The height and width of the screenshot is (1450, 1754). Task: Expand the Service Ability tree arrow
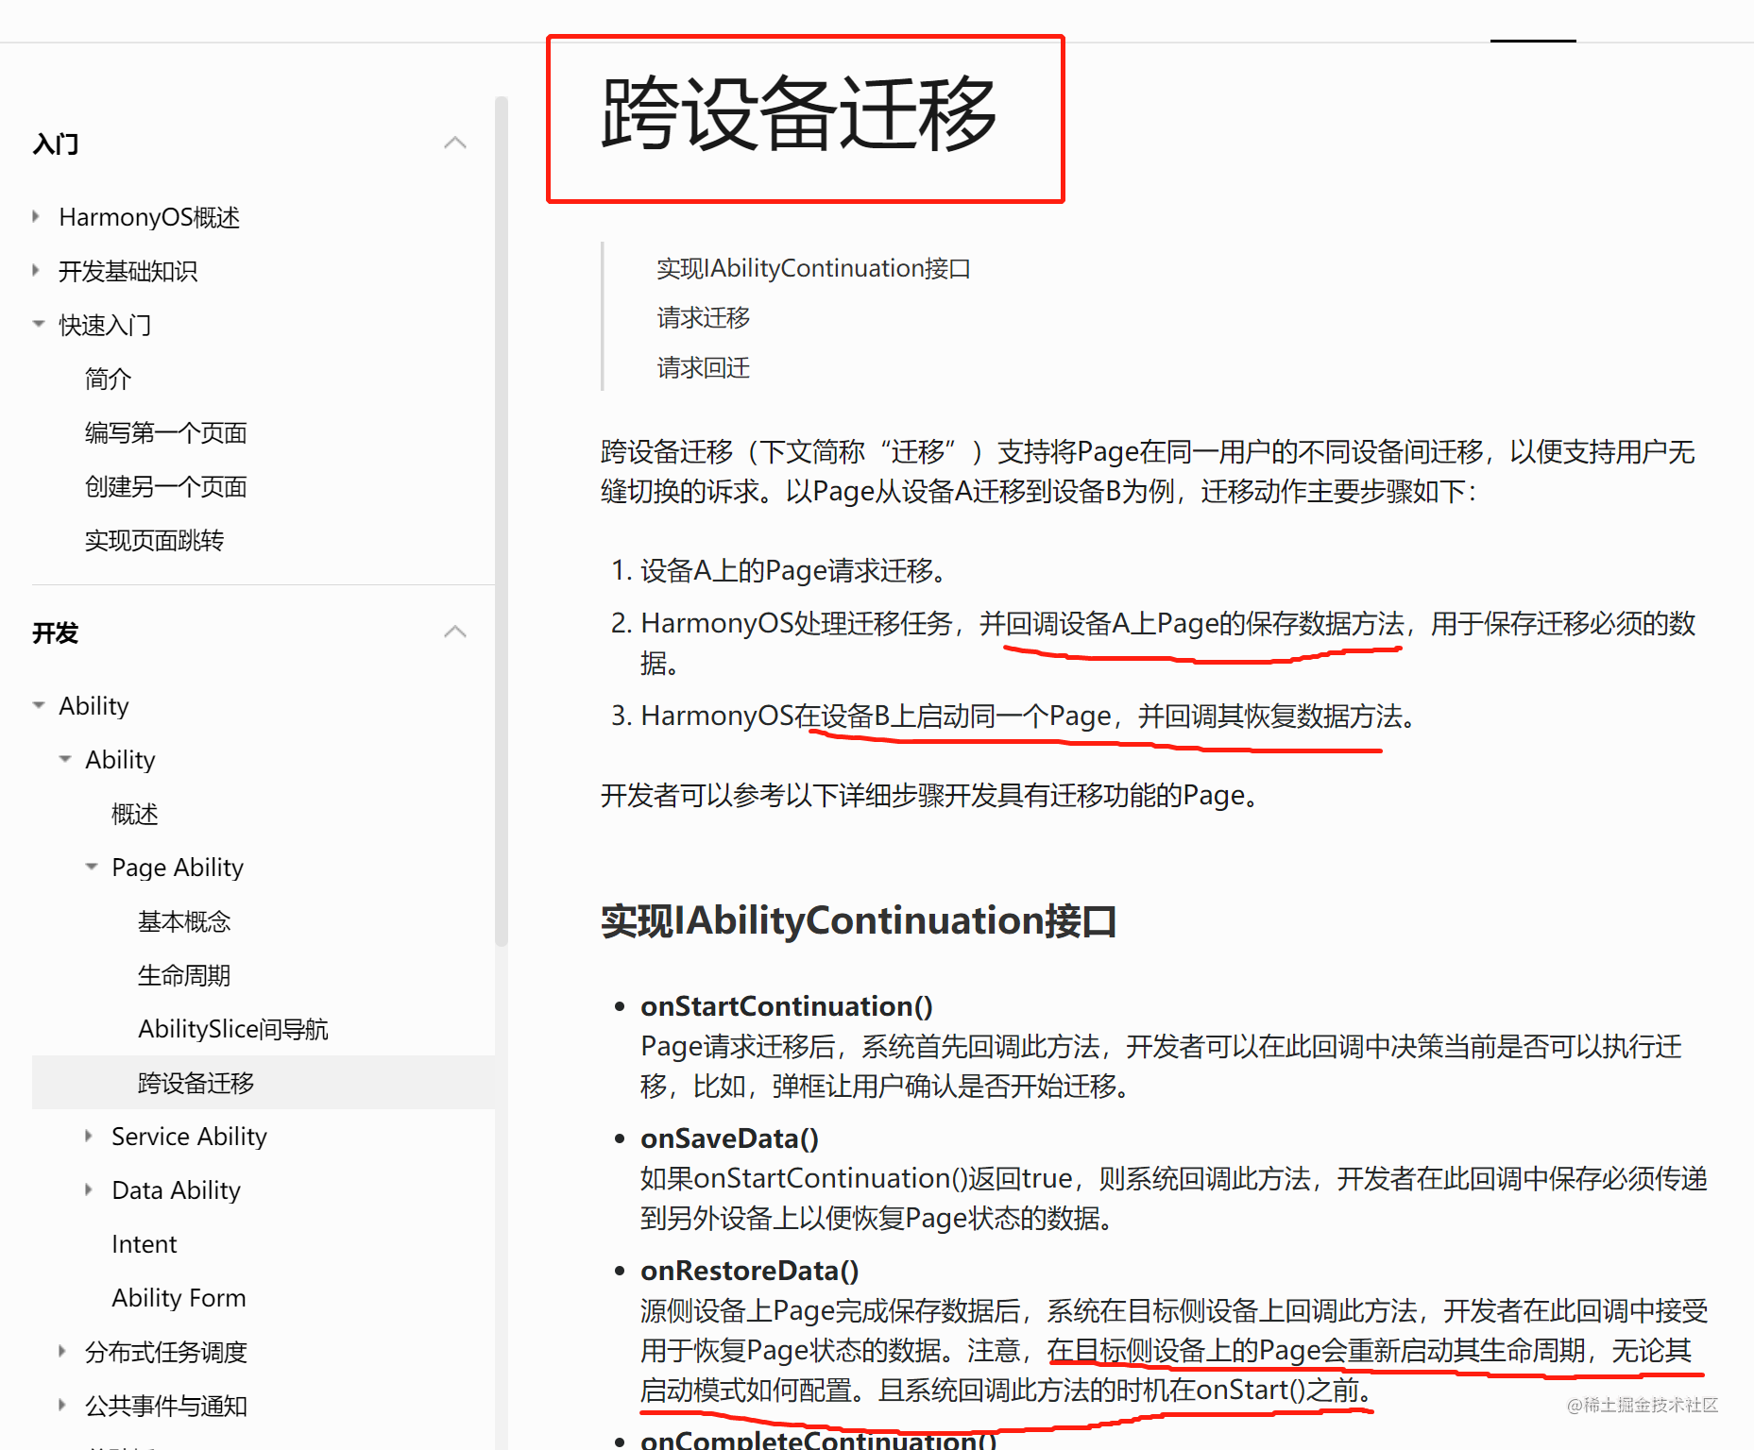pos(89,1136)
